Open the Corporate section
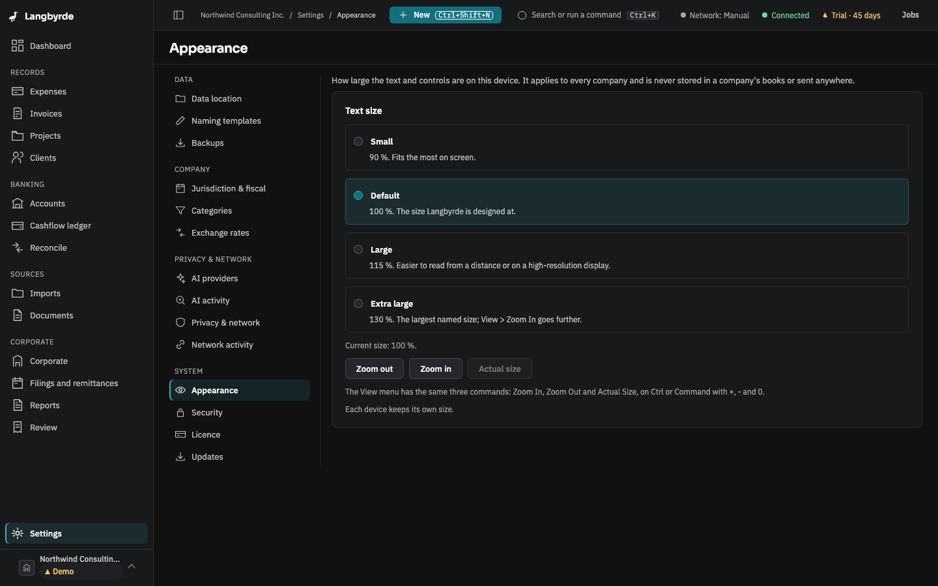The image size is (938, 586). [76, 361]
